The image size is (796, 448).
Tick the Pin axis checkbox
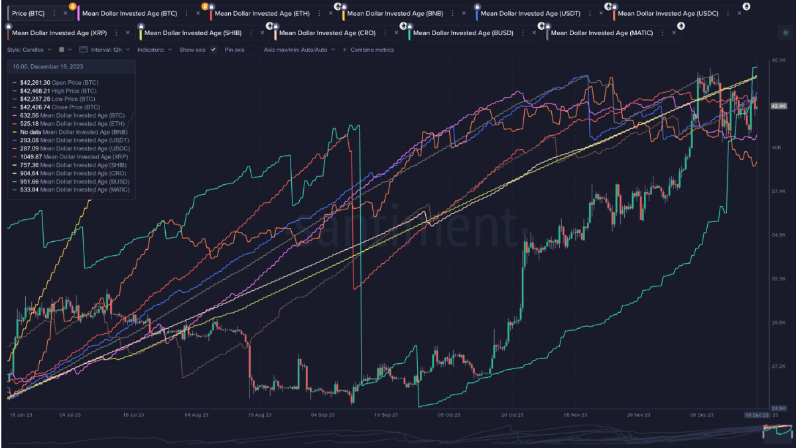click(x=253, y=50)
